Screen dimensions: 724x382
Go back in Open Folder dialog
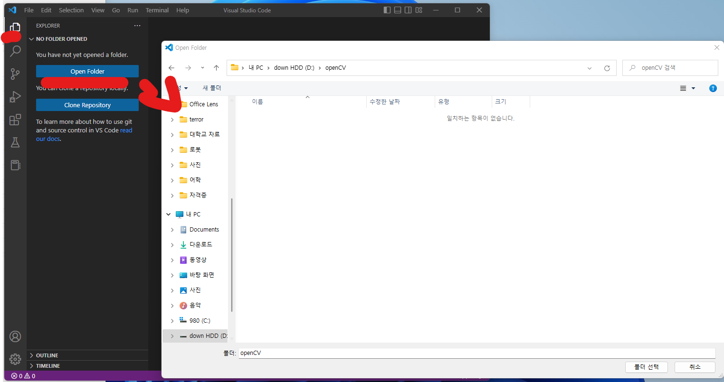coord(171,68)
